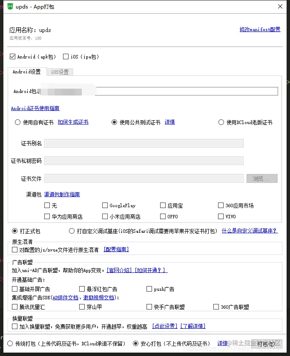290x356 pixels.
Task: Enable the iOS (ipa包) checkbox
Action: [x=66, y=57]
